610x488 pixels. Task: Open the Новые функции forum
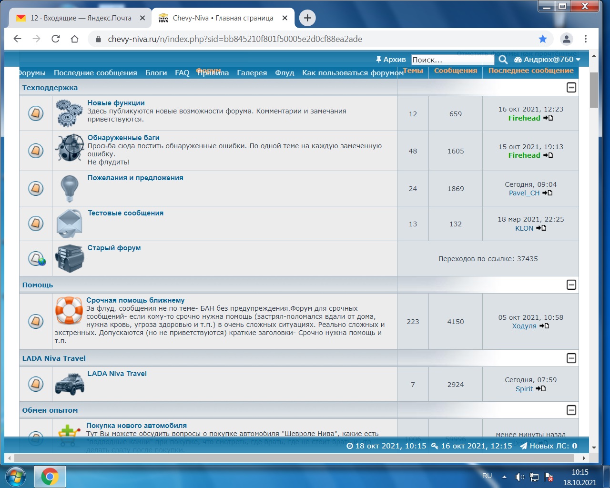[x=116, y=103]
